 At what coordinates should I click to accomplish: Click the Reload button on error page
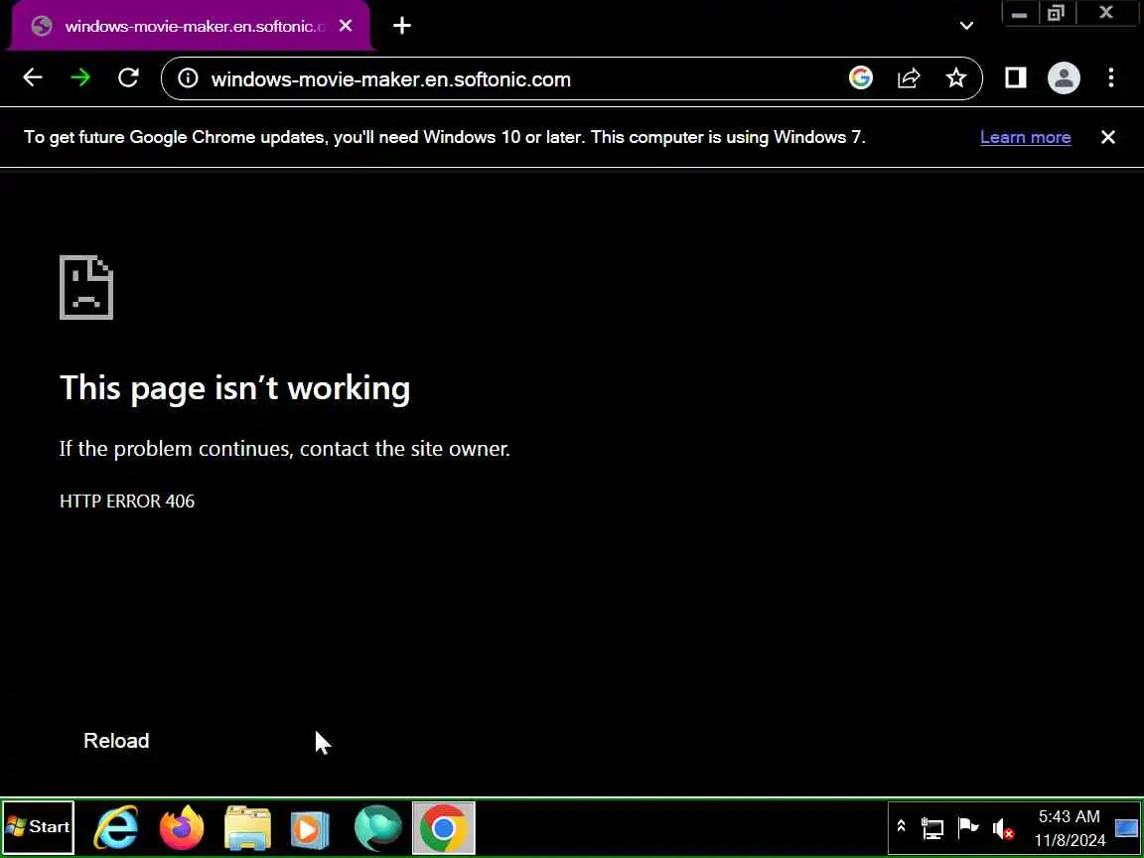(116, 741)
